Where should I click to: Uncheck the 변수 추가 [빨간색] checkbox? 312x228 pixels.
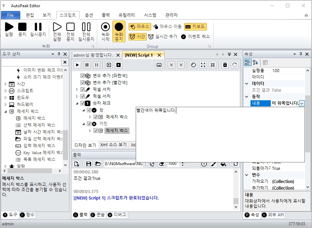(82, 82)
